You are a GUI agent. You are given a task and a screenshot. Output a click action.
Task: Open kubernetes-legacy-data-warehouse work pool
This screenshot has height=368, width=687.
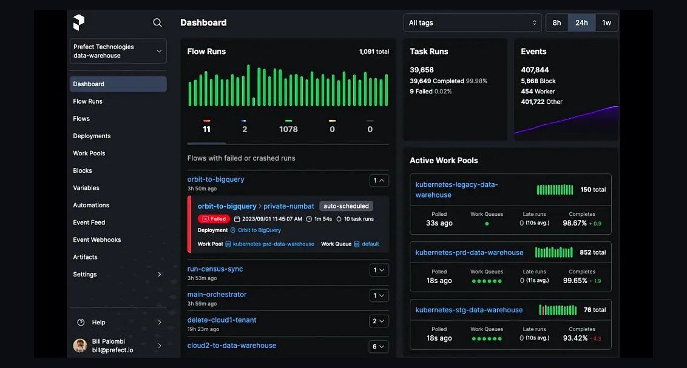pos(456,190)
